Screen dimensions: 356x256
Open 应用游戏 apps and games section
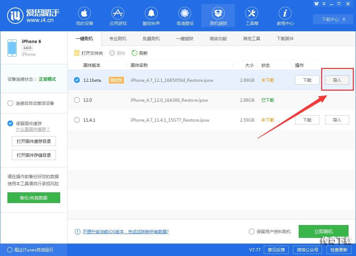[118, 16]
